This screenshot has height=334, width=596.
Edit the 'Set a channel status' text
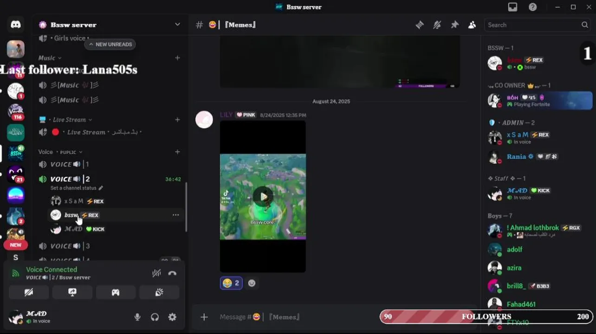click(77, 188)
